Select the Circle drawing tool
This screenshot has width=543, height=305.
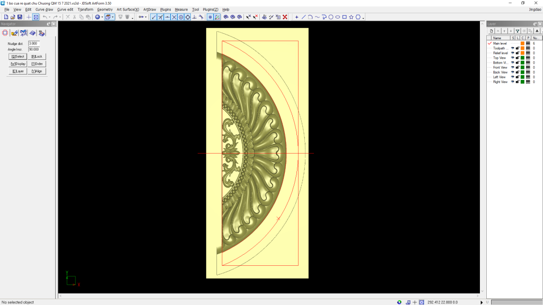pyautogui.click(x=331, y=17)
